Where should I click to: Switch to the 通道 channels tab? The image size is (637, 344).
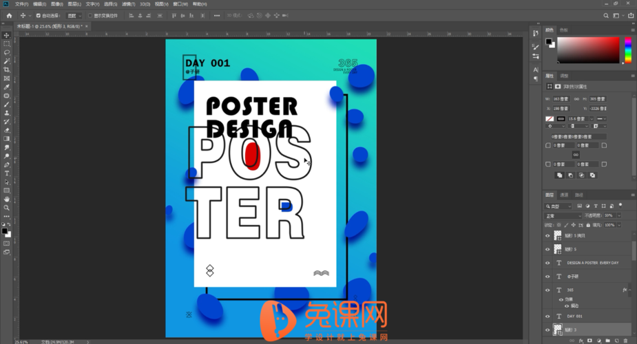tap(564, 195)
